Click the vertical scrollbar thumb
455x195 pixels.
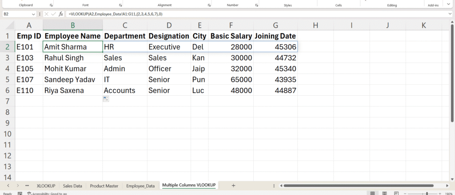click(452, 73)
